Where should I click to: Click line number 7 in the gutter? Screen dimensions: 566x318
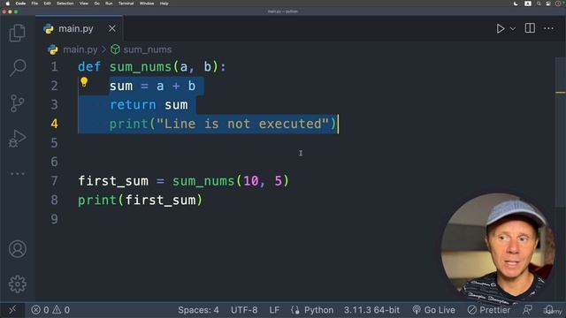(x=54, y=180)
